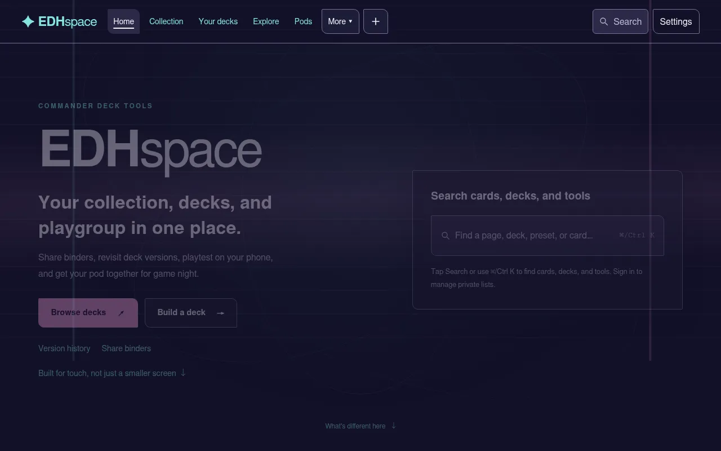
Task: Click the EDHspace star logo icon
Action: tap(28, 21)
